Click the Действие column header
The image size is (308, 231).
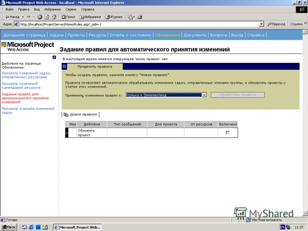92,124
